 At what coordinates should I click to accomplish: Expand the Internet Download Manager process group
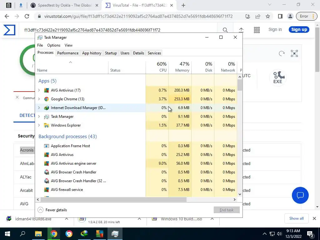[x=39, y=108]
